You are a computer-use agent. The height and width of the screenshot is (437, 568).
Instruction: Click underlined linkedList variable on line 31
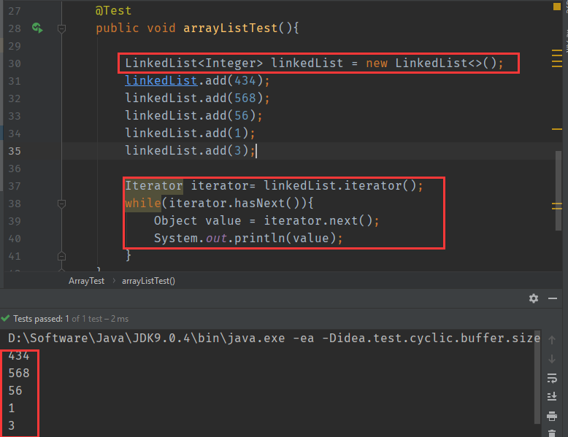161,80
